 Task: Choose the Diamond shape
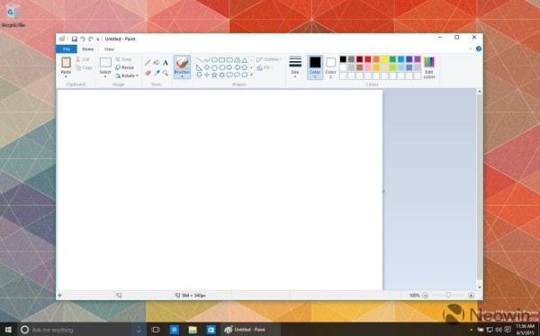(x=207, y=67)
